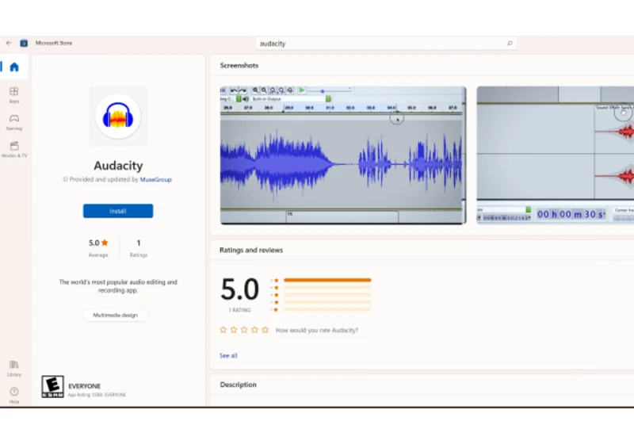Click the Microsoft Store logo icon
The height and width of the screenshot is (444, 634).
click(24, 43)
